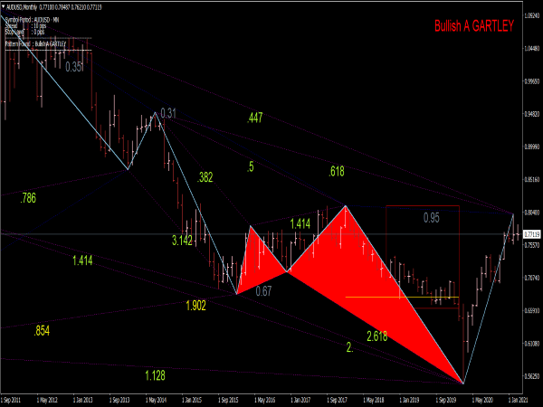The height and width of the screenshot is (407, 543).
Task: Select the red Bullish A GARTLEY heading
Action: pos(474,26)
